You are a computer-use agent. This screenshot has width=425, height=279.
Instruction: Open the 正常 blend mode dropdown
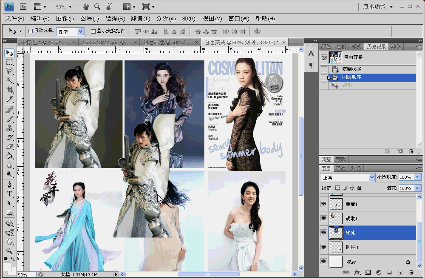click(371, 178)
